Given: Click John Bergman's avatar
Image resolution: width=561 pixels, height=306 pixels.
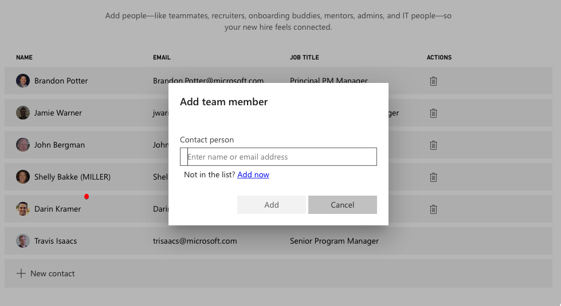Looking at the screenshot, I should [x=23, y=145].
